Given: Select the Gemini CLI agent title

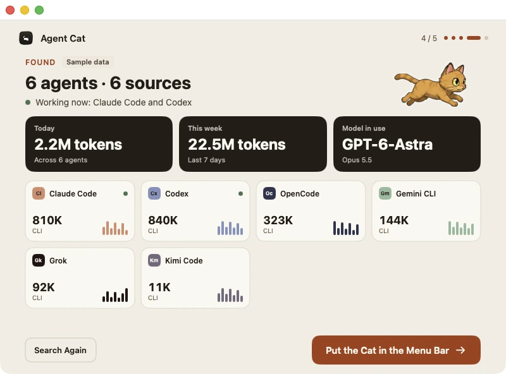Looking at the screenshot, I should pos(416,194).
